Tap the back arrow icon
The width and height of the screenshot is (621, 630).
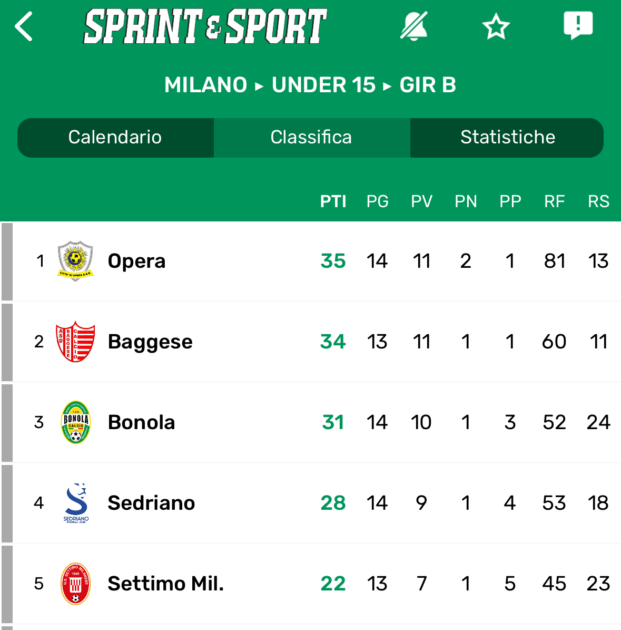24,26
